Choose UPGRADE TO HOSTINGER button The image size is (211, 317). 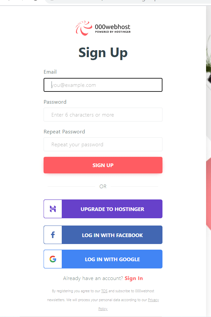[103, 209]
